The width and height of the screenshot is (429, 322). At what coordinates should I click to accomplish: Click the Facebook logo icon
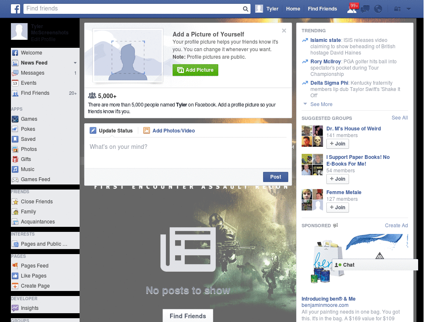point(16,9)
